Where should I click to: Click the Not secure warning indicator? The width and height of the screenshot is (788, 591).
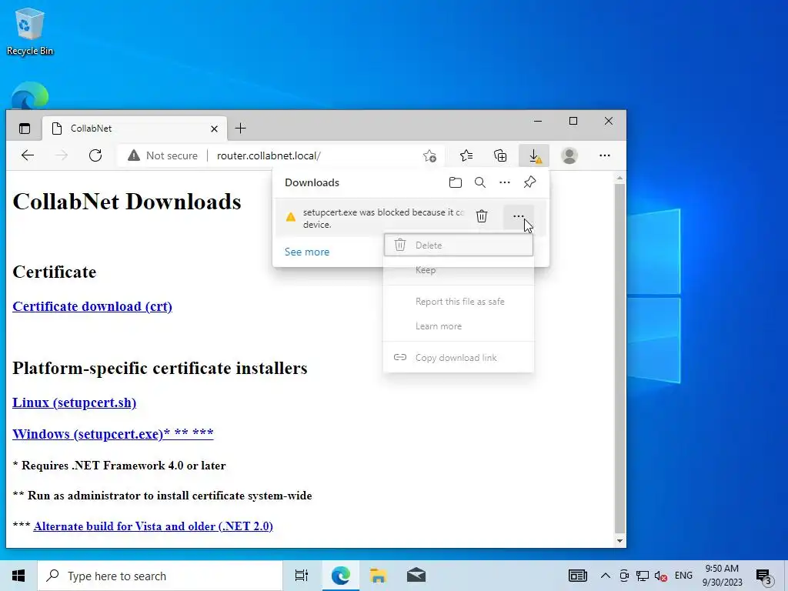(x=163, y=155)
